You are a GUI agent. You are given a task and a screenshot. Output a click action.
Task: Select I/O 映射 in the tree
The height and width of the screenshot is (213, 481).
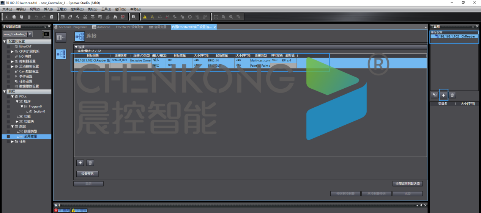tap(25, 56)
